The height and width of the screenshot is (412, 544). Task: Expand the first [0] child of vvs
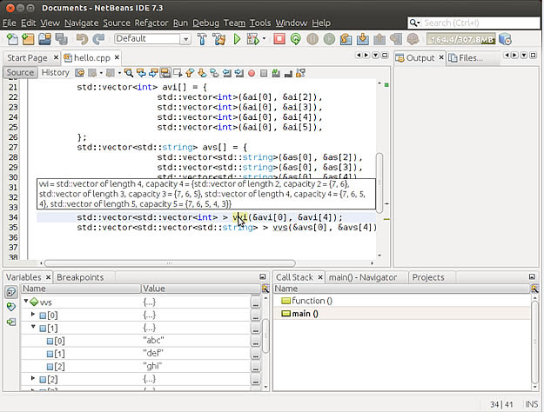tap(33, 315)
